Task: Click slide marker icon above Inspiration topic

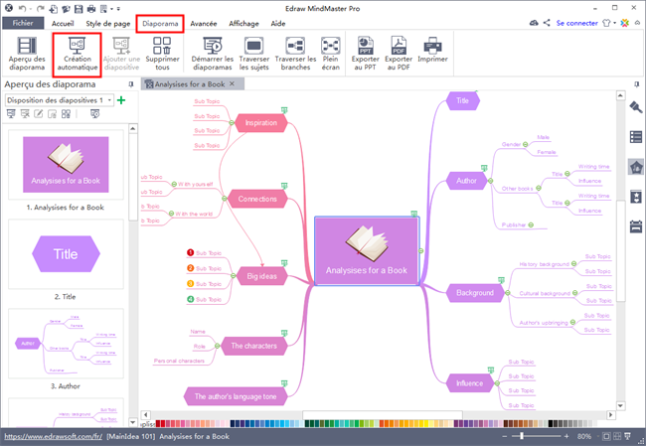Action: pos(284,110)
